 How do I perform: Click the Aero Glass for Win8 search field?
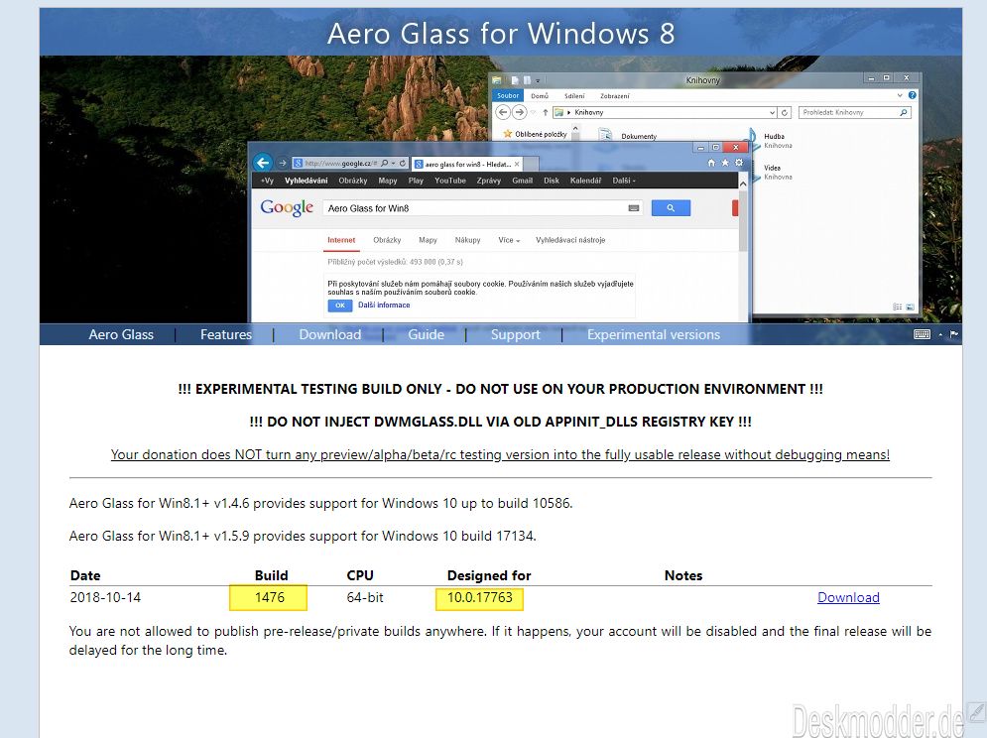click(483, 208)
